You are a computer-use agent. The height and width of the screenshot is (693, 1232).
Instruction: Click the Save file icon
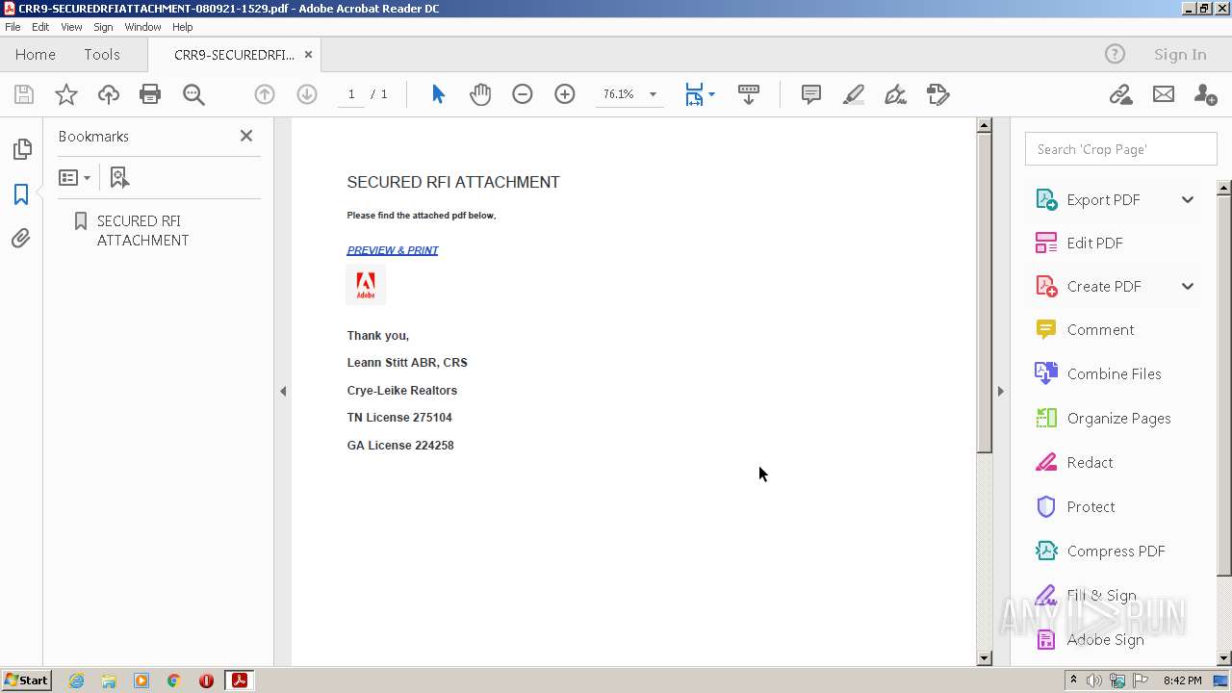coord(24,94)
